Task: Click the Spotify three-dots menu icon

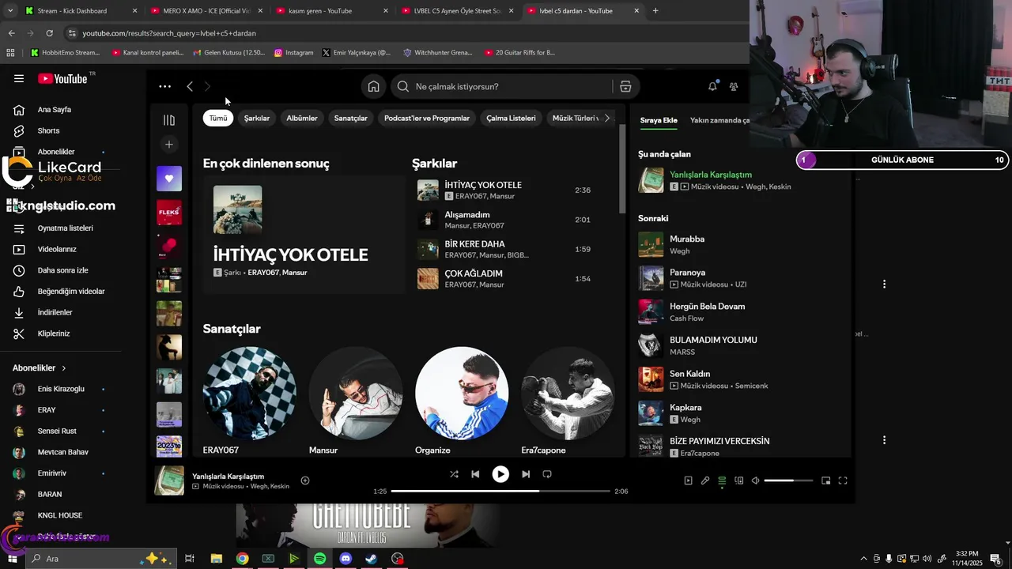Action: (164, 86)
